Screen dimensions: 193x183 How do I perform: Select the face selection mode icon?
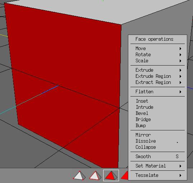tap(111, 175)
